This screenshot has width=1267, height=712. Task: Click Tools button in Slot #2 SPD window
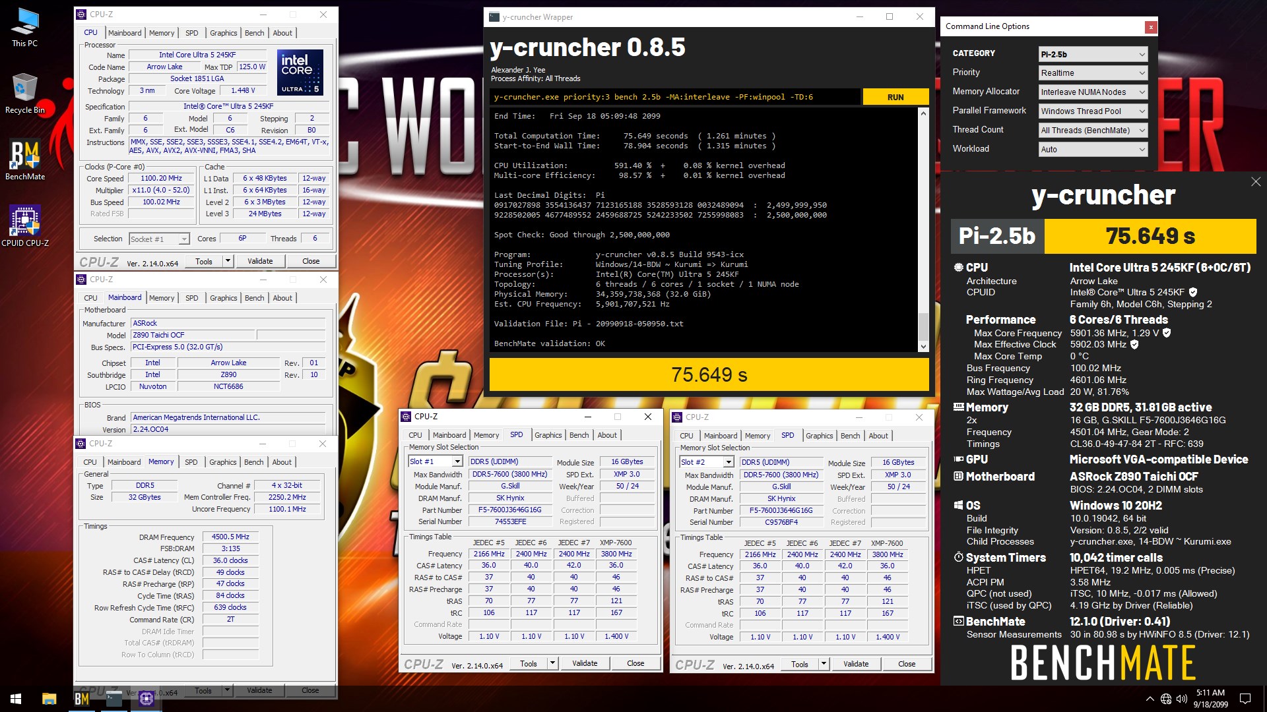pyautogui.click(x=800, y=664)
